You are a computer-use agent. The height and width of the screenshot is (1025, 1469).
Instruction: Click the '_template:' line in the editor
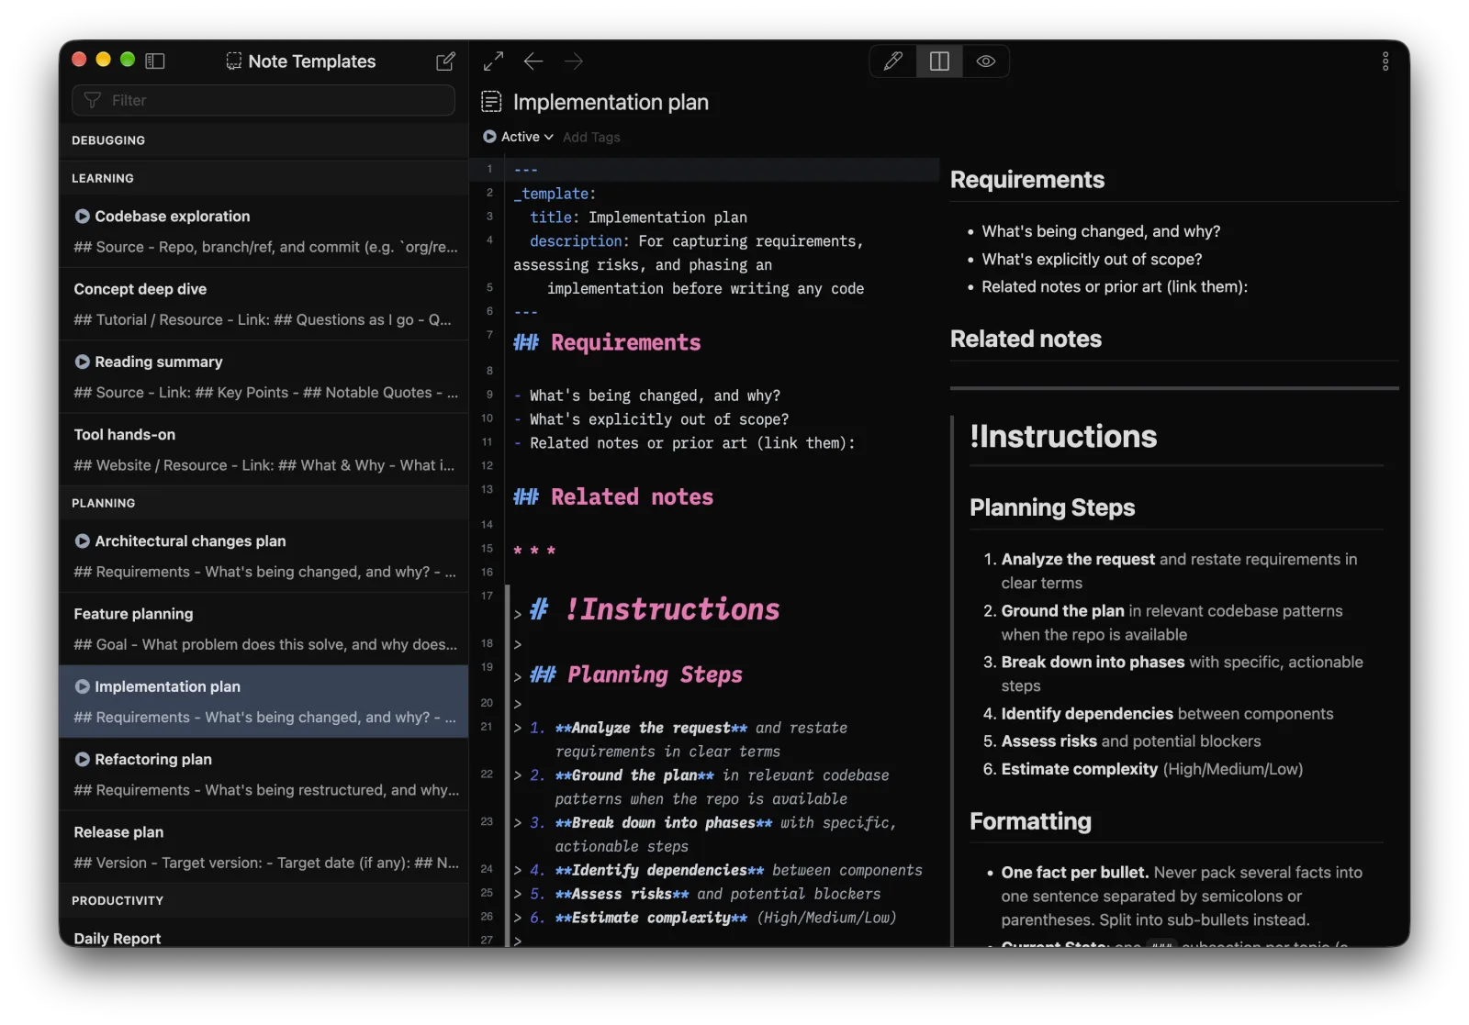point(555,194)
